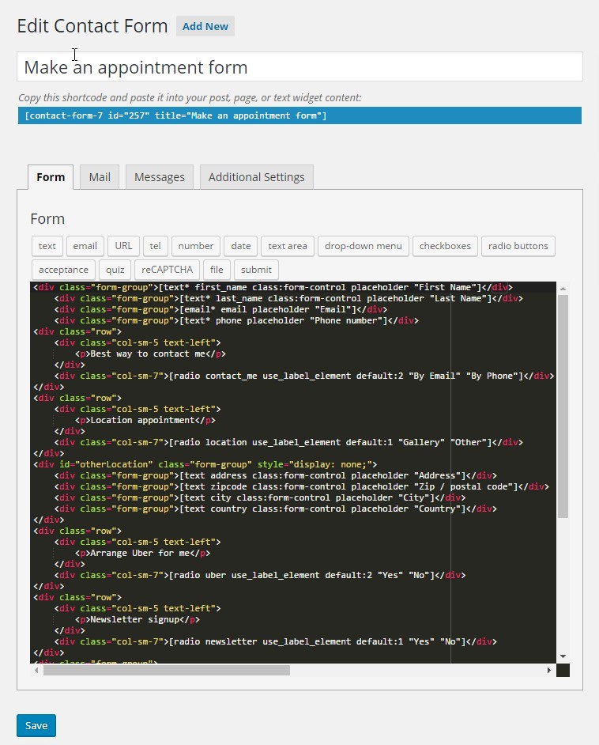Click the radio contact_me code line
The width and height of the screenshot is (599, 745).
303,376
